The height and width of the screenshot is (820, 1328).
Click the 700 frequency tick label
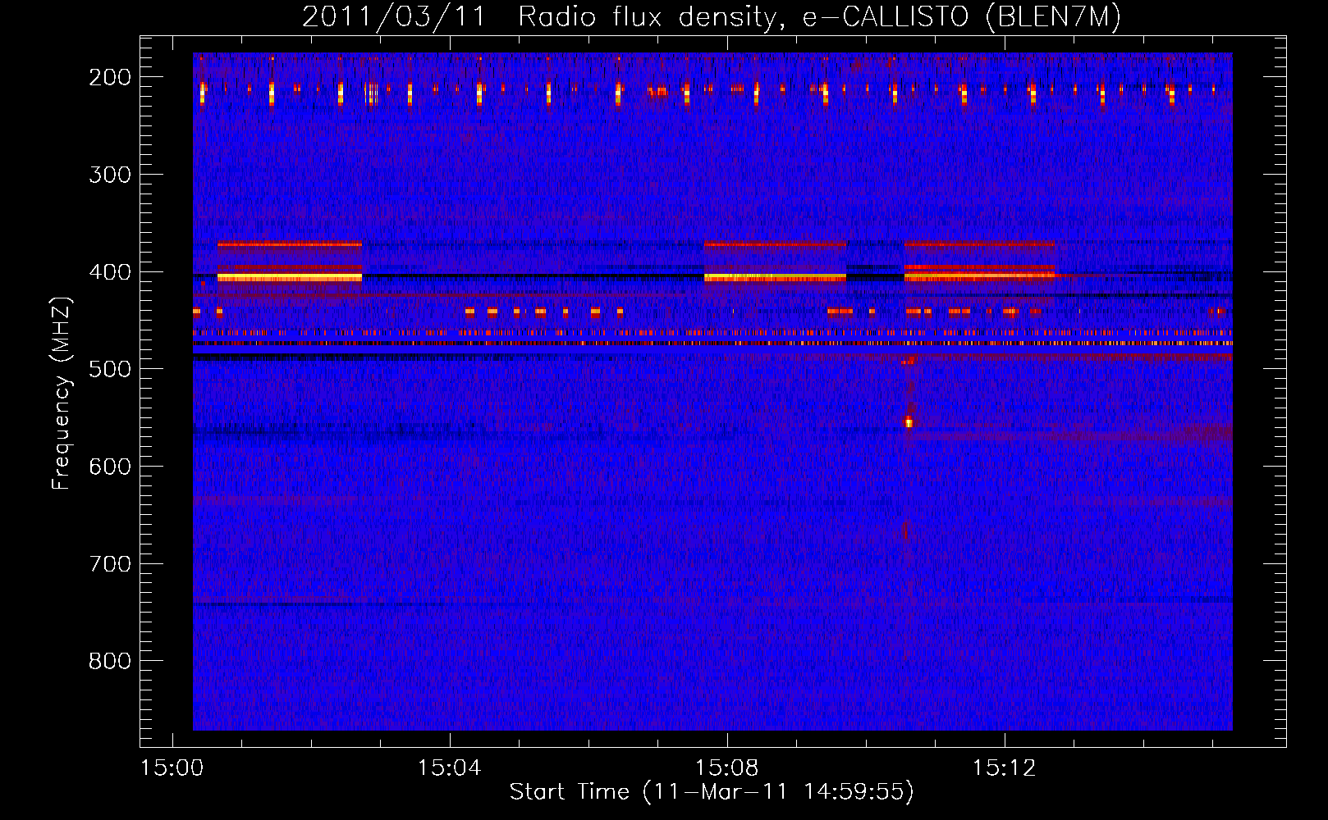(x=110, y=564)
